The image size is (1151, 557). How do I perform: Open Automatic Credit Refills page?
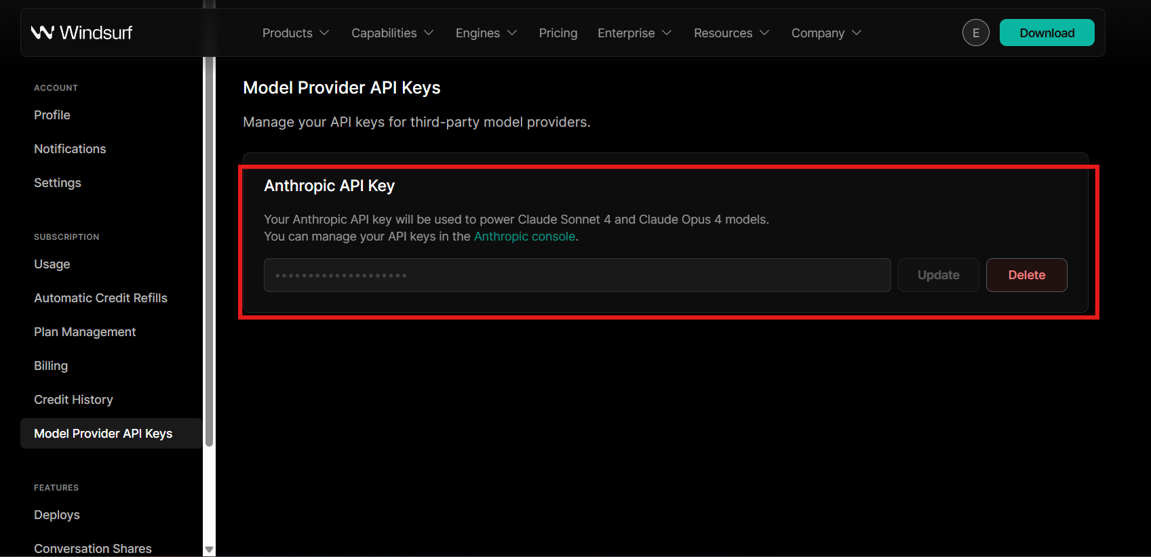(100, 298)
